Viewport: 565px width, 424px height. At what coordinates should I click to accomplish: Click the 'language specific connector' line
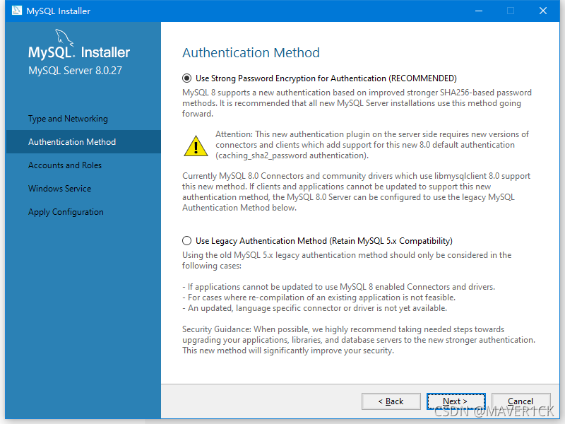tap(314, 308)
